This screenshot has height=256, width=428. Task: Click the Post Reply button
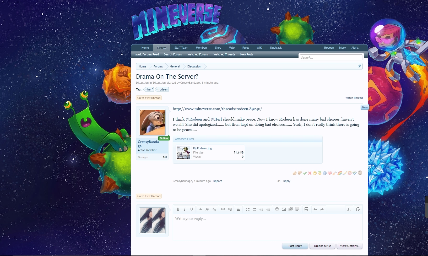tap(295, 246)
